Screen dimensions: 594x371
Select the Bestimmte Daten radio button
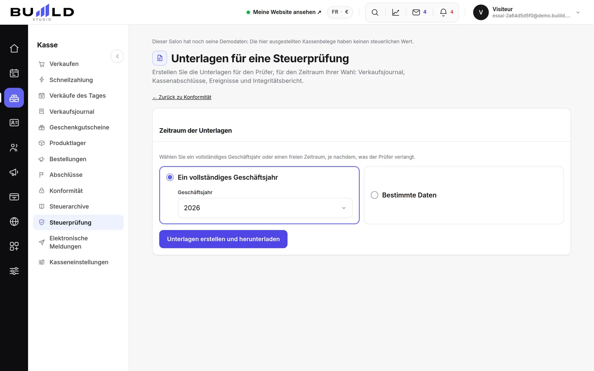(375, 195)
